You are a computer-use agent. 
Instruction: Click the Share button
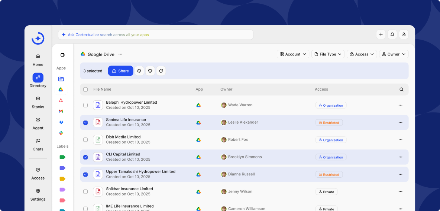pyautogui.click(x=120, y=71)
